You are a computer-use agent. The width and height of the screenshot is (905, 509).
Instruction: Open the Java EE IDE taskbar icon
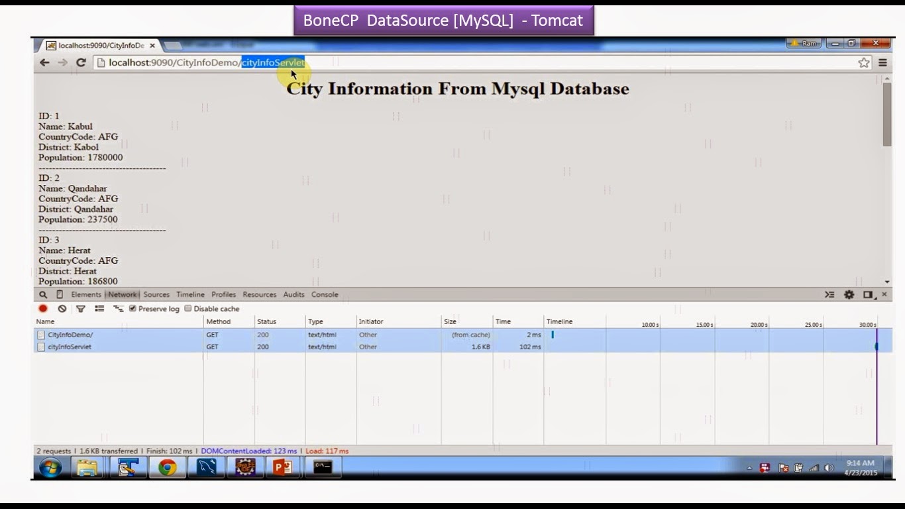(246, 468)
